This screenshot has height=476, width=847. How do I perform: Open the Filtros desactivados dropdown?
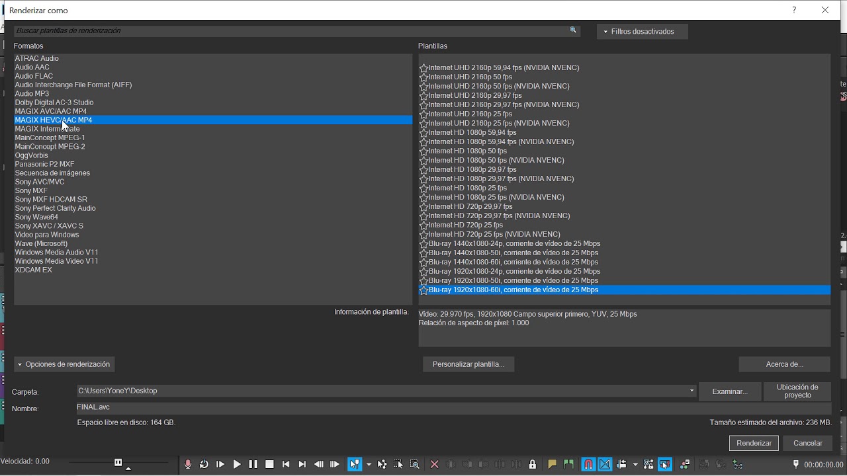pos(642,32)
